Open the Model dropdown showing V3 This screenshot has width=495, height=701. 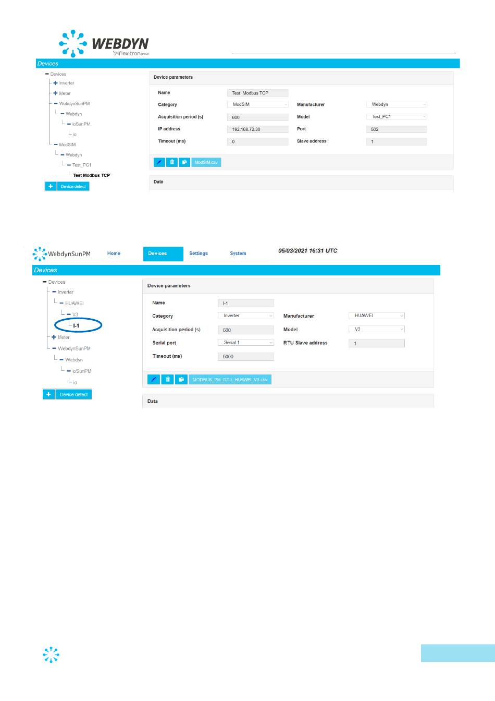click(x=377, y=329)
